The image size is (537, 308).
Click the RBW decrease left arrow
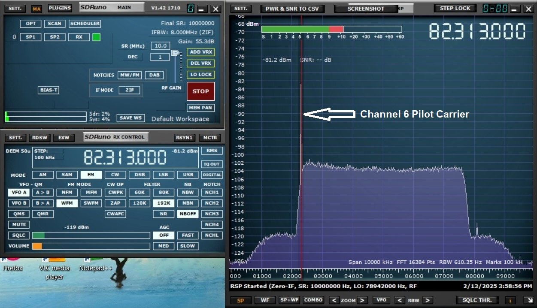(x=400, y=300)
